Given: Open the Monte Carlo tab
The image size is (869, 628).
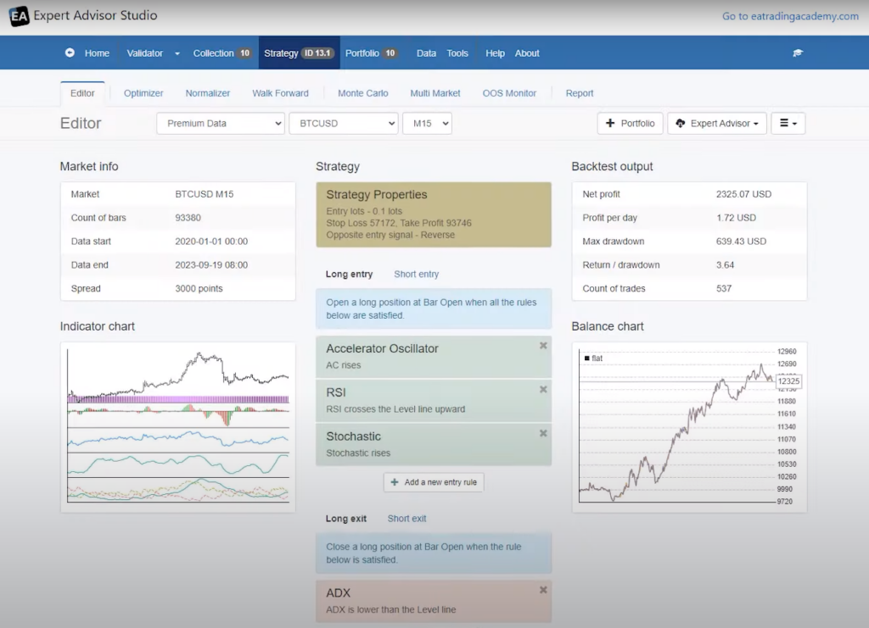Looking at the screenshot, I should click(x=362, y=93).
